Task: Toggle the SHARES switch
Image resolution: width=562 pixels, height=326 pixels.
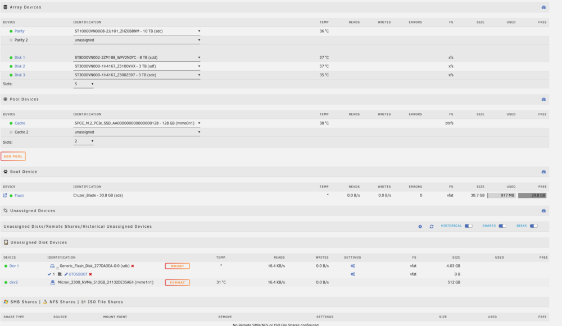Action: (x=502, y=226)
